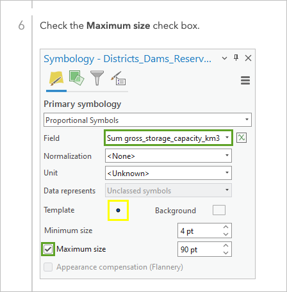
Task: Expand the Normalization dropdown
Action: (x=168, y=156)
